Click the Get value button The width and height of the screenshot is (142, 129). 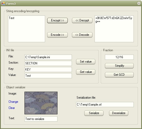pos(86,72)
